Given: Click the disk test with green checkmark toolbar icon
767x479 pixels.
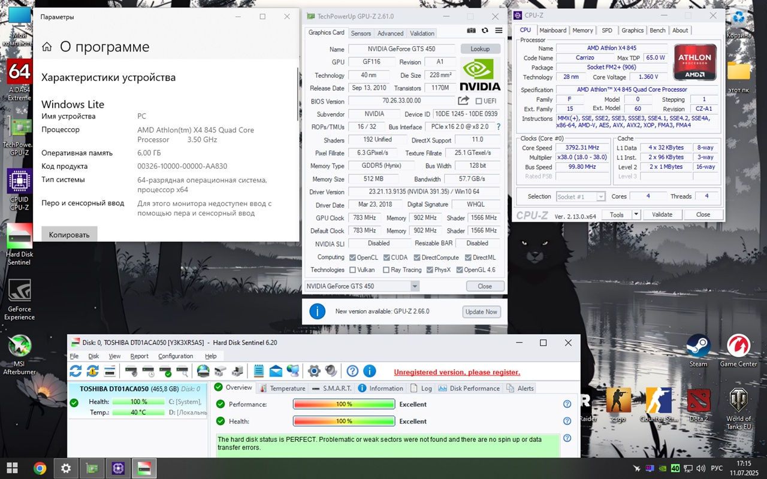Looking at the screenshot, I should click(165, 371).
